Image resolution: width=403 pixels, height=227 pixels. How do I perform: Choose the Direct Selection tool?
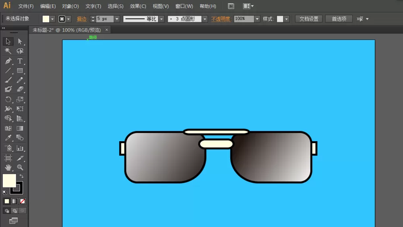coord(20,42)
